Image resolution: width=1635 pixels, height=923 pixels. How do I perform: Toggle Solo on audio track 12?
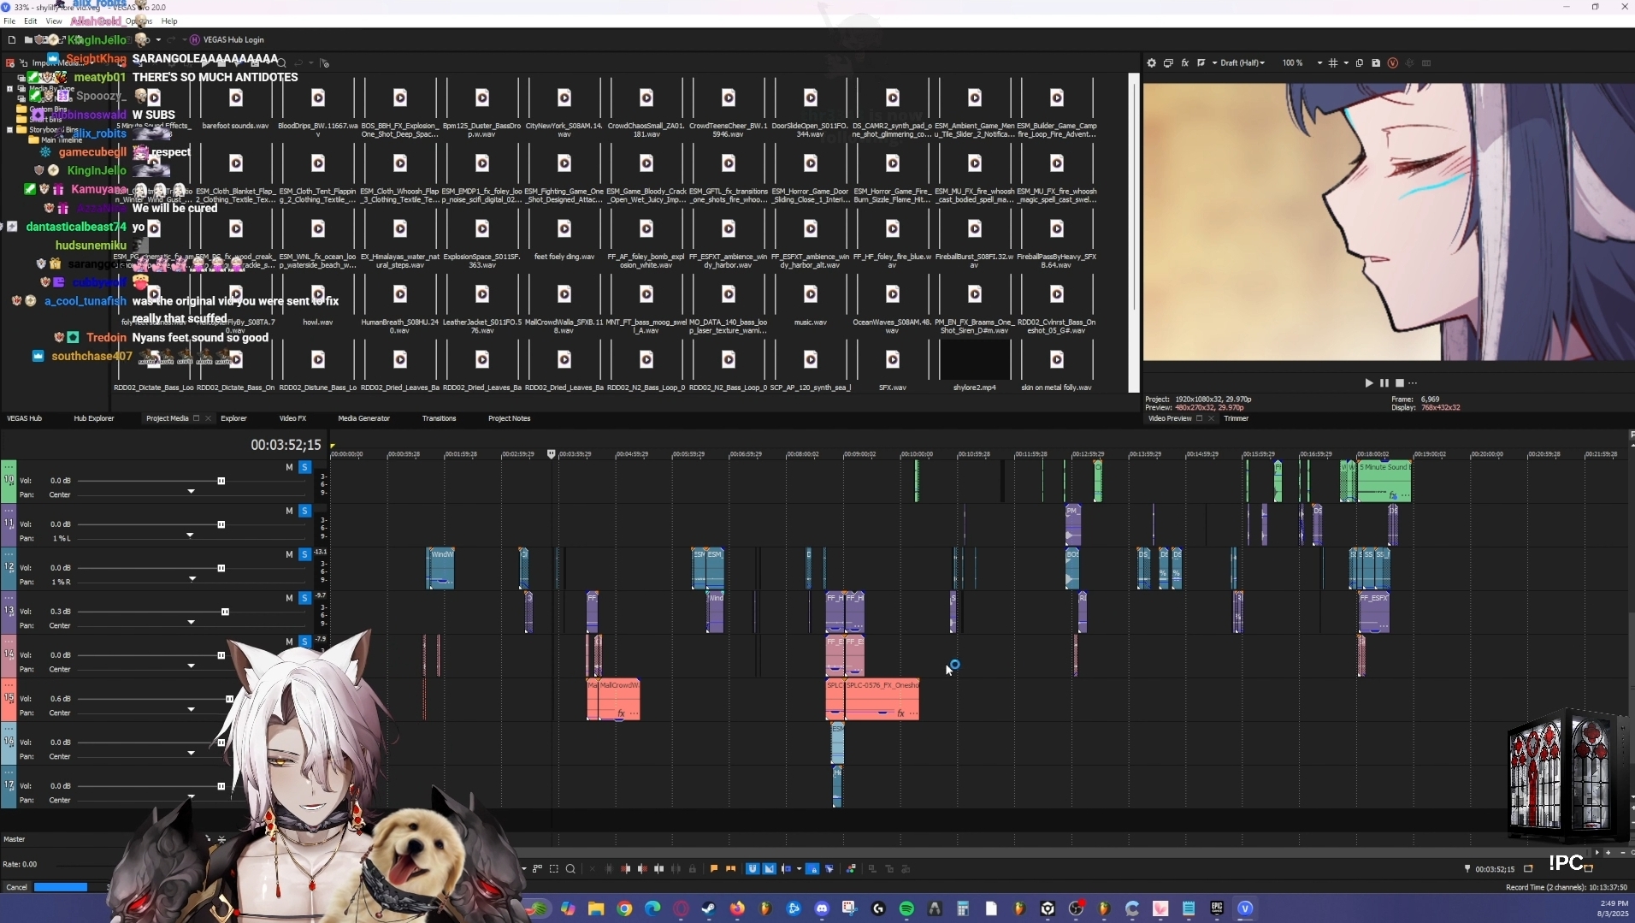pyautogui.click(x=304, y=554)
